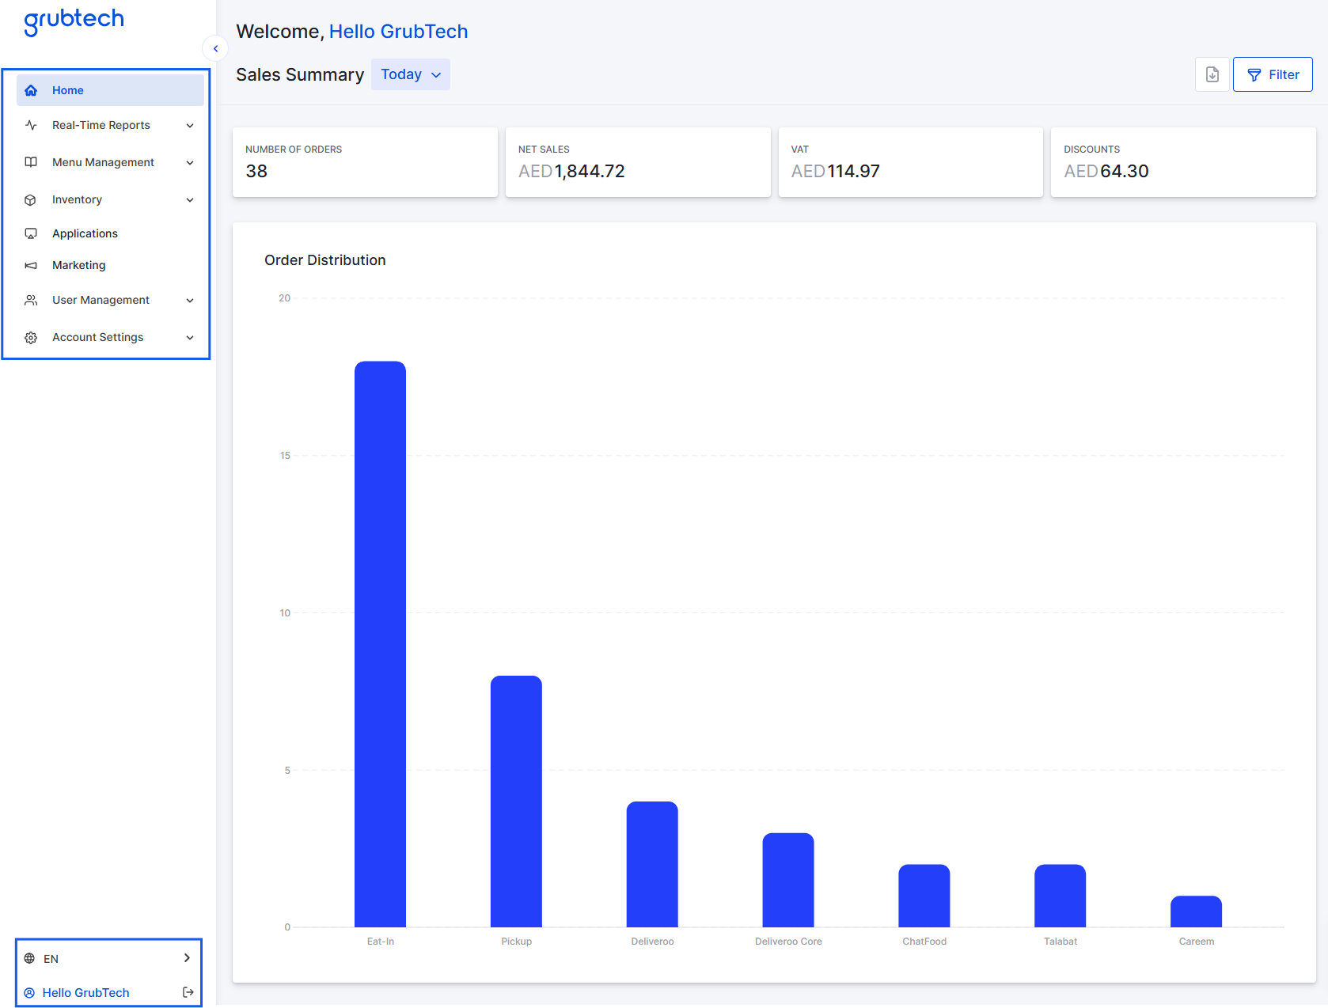The width and height of the screenshot is (1328, 1008).
Task: Click the Eat-In bar in chart
Action: (x=380, y=644)
